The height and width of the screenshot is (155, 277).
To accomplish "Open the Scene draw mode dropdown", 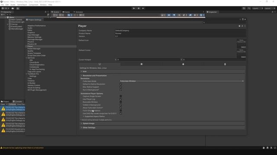I will (x=163, y=15).
